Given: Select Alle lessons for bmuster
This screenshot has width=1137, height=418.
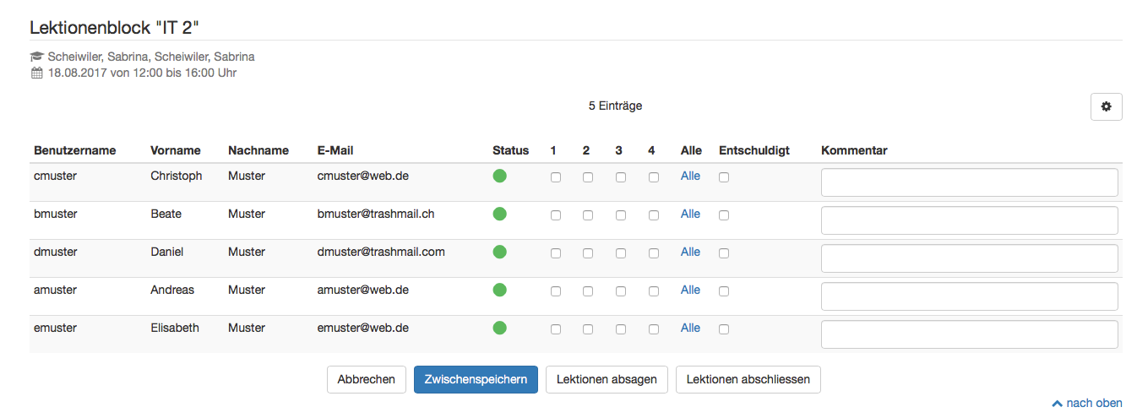Looking at the screenshot, I should 690,214.
